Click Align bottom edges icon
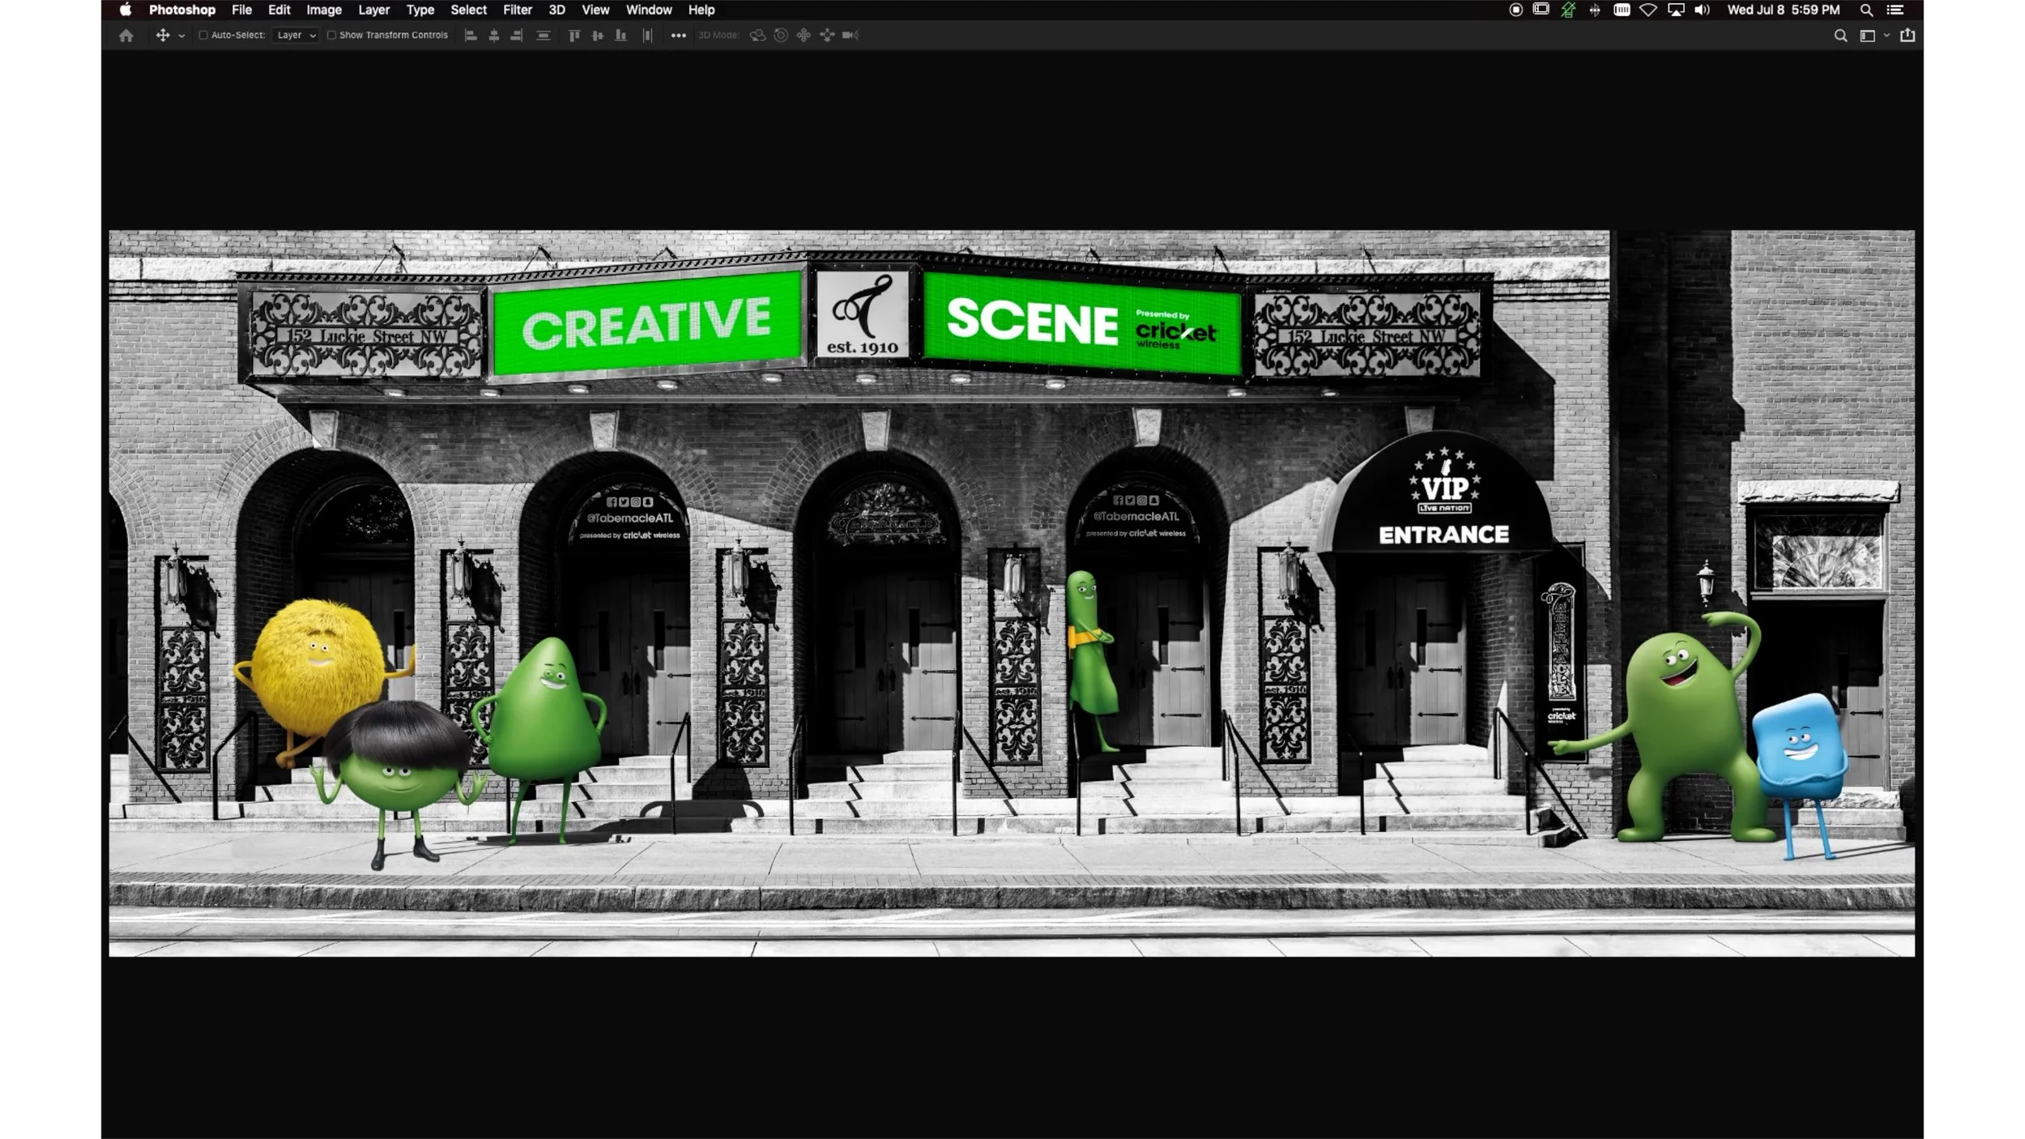This screenshot has height=1139, width=2025. 620,36
